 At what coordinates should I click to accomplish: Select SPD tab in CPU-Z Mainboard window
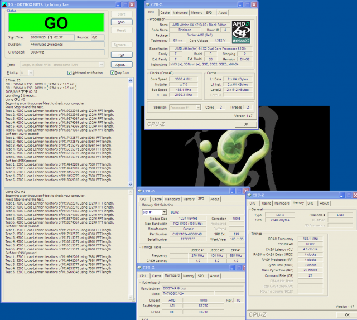tap(201, 276)
